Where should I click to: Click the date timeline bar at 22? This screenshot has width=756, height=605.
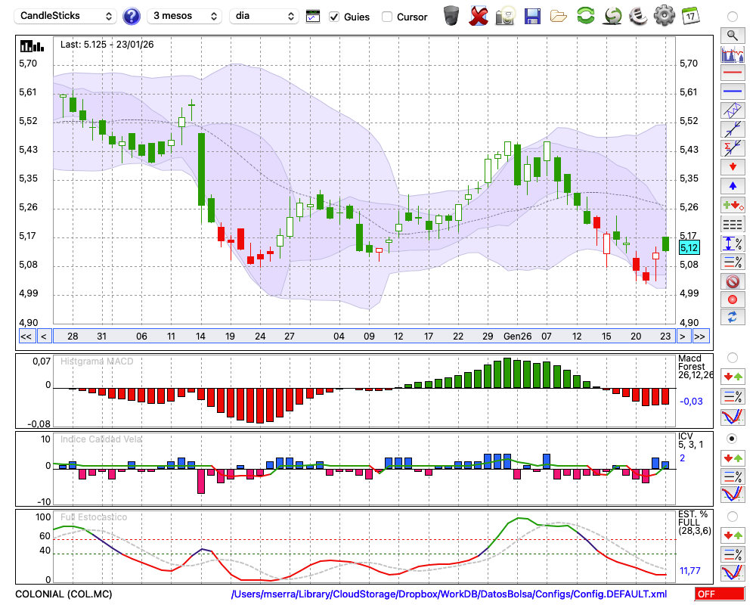tap(458, 337)
